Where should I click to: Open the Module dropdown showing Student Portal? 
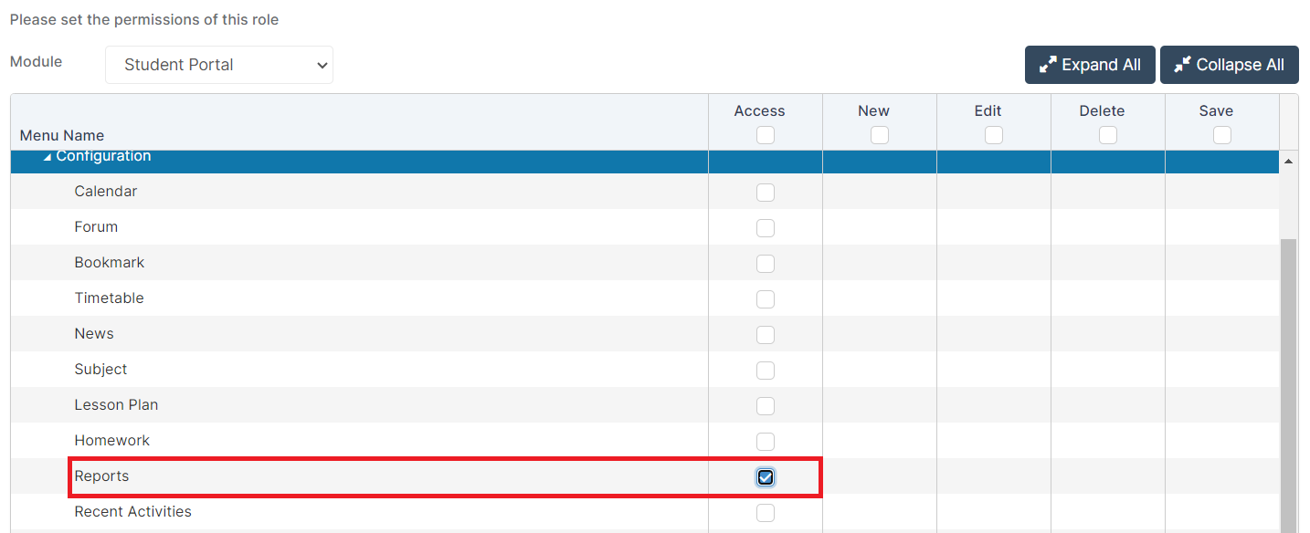pos(219,65)
